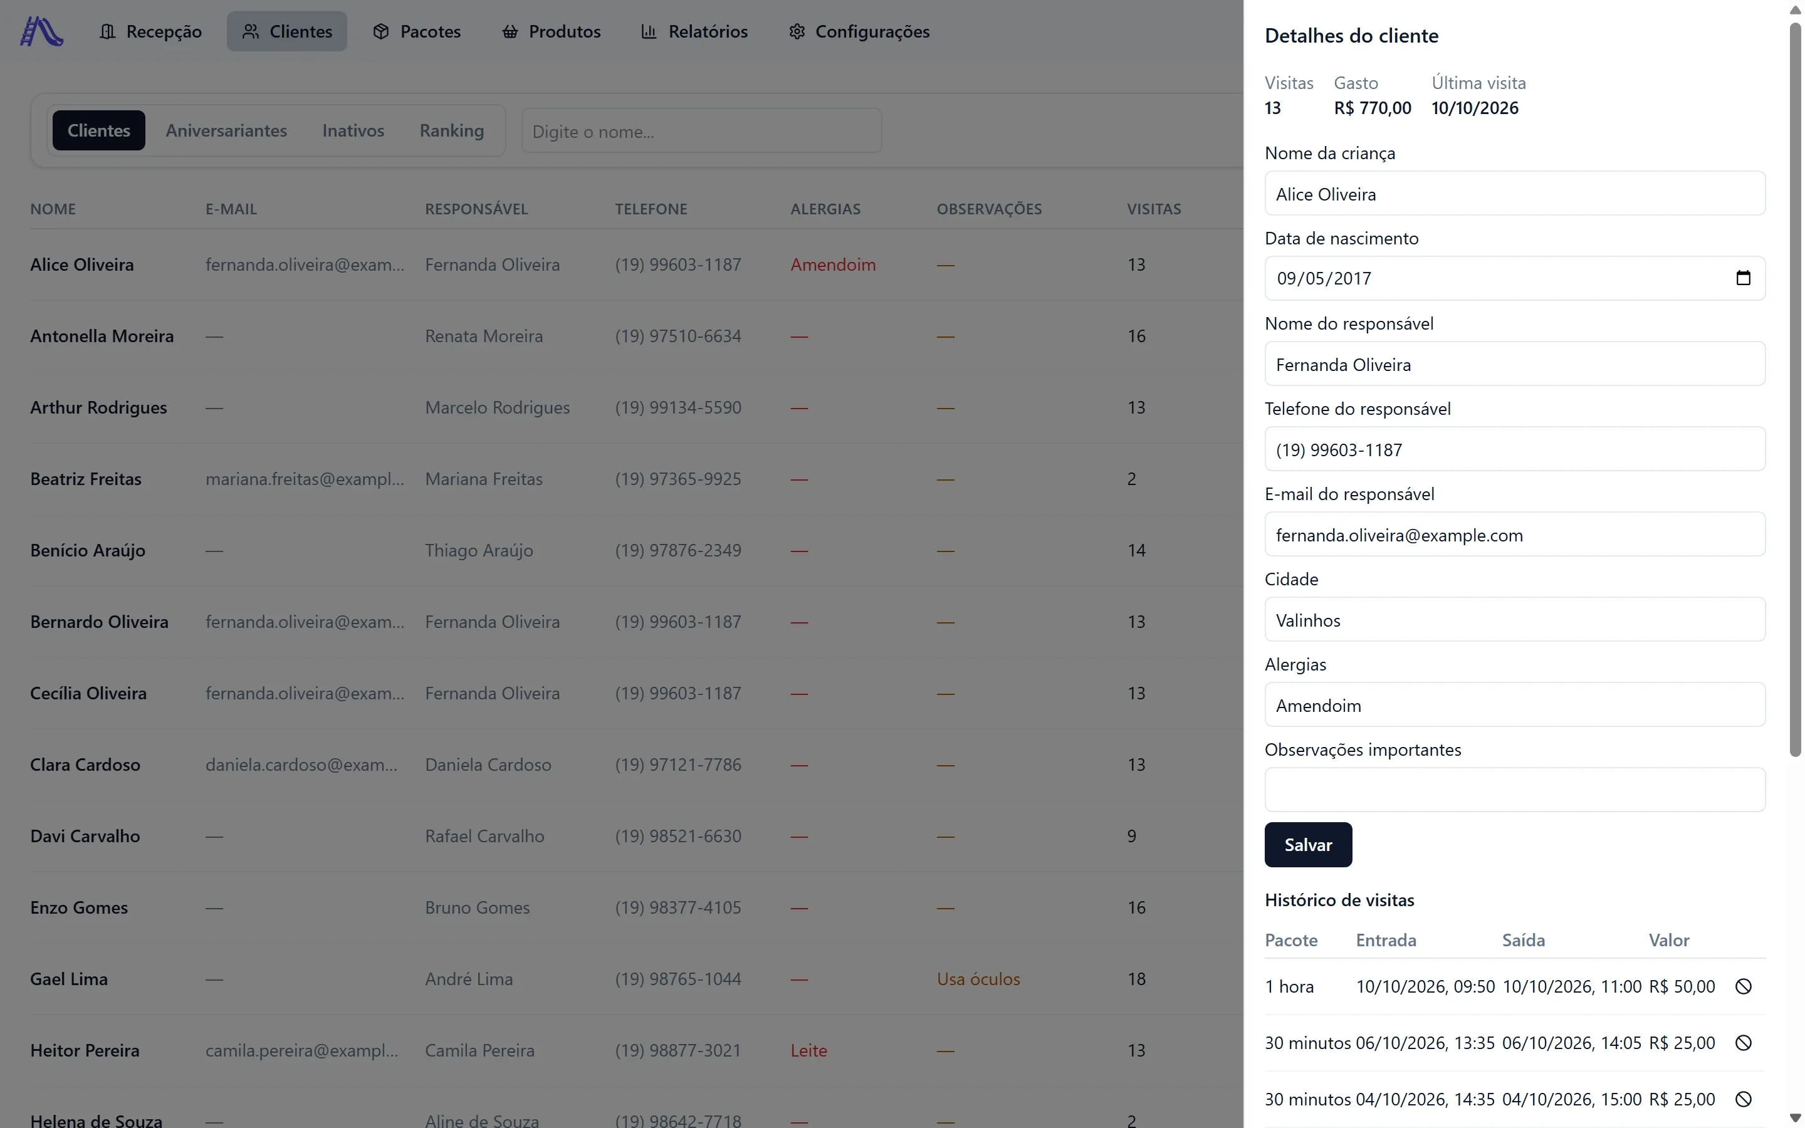
Task: Open the Recepção section
Action: click(x=150, y=31)
